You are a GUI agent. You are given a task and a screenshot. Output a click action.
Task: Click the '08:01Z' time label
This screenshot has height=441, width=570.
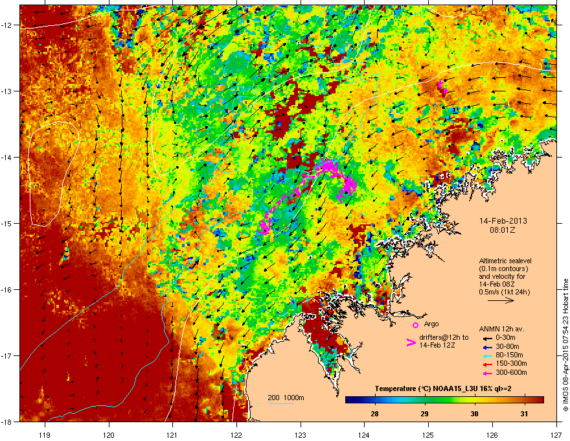point(503,230)
